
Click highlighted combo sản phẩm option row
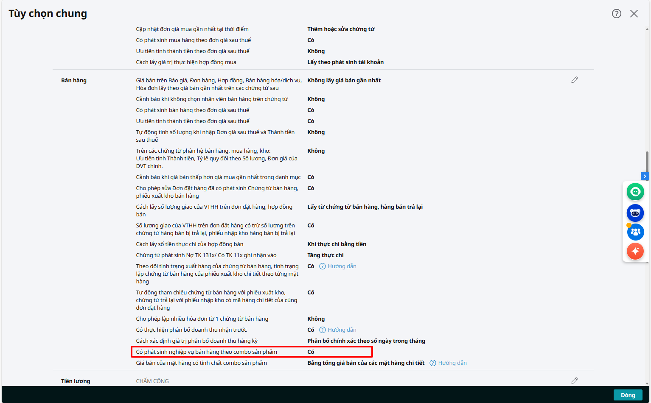point(252,352)
